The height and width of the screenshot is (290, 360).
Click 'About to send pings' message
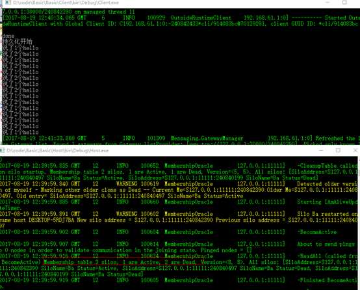[326, 244]
